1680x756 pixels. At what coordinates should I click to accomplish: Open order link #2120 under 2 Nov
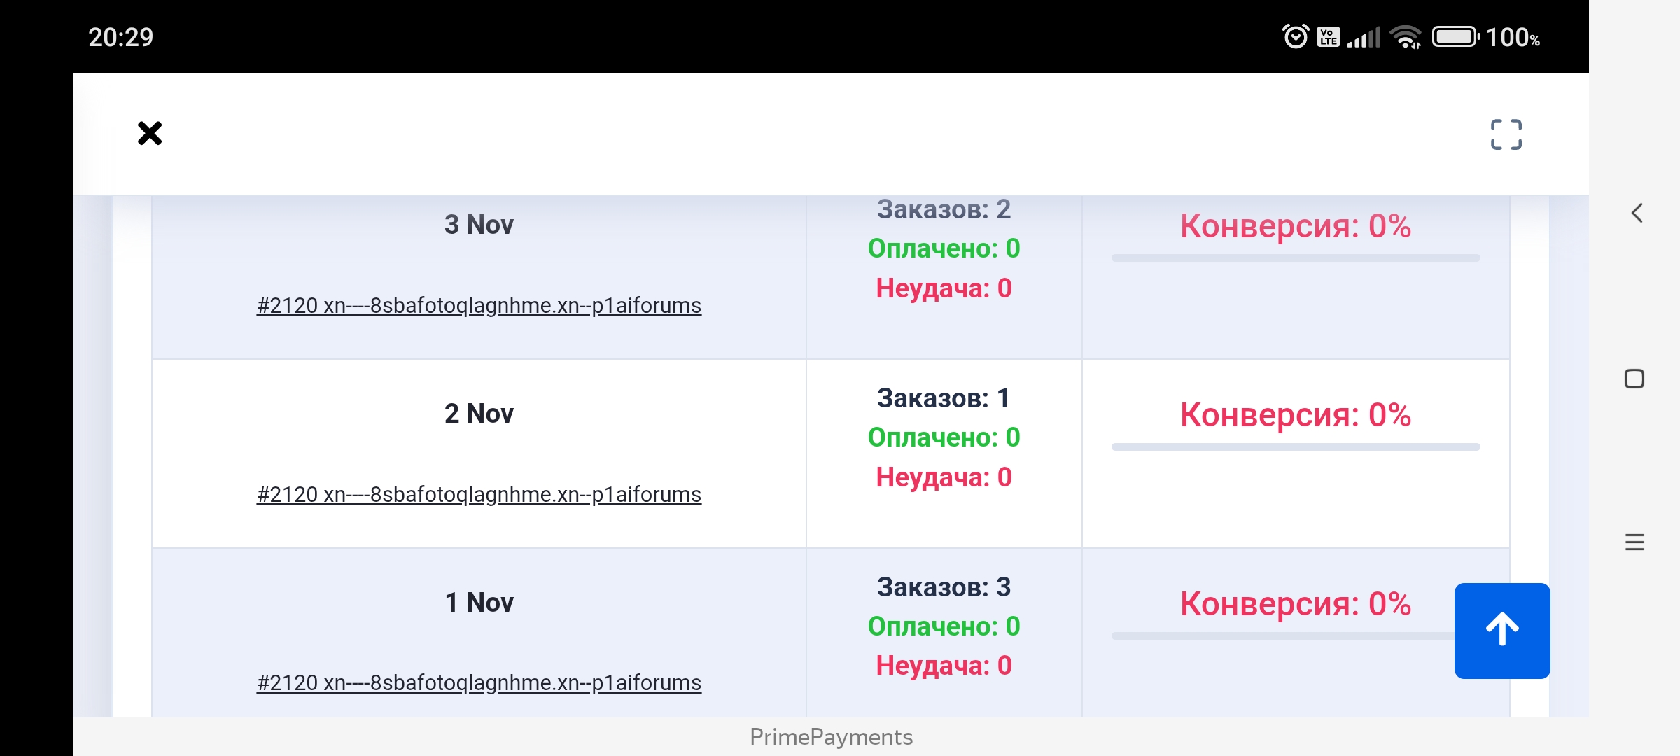click(479, 494)
